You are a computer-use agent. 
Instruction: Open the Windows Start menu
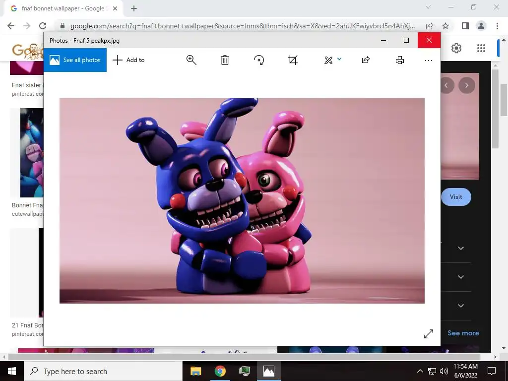click(12, 371)
